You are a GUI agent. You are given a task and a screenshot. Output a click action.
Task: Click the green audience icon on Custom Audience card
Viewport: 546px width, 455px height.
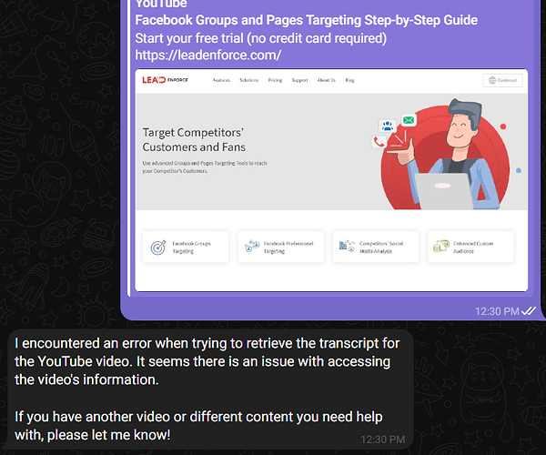441,246
